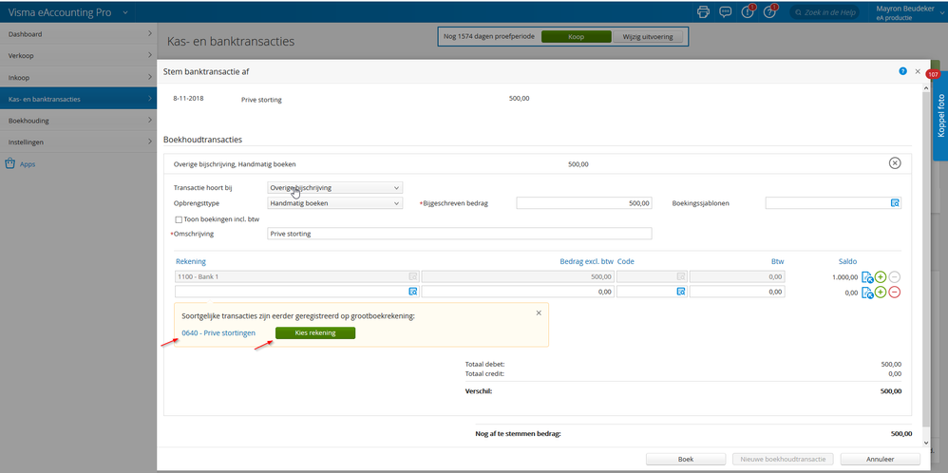
Task: Select Kas- en banktransacties in sidebar
Action: click(x=79, y=99)
